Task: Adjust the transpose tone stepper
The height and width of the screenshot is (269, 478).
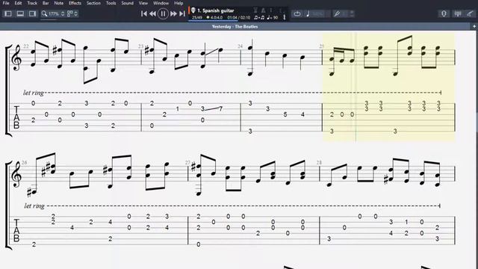Action: tap(352, 13)
